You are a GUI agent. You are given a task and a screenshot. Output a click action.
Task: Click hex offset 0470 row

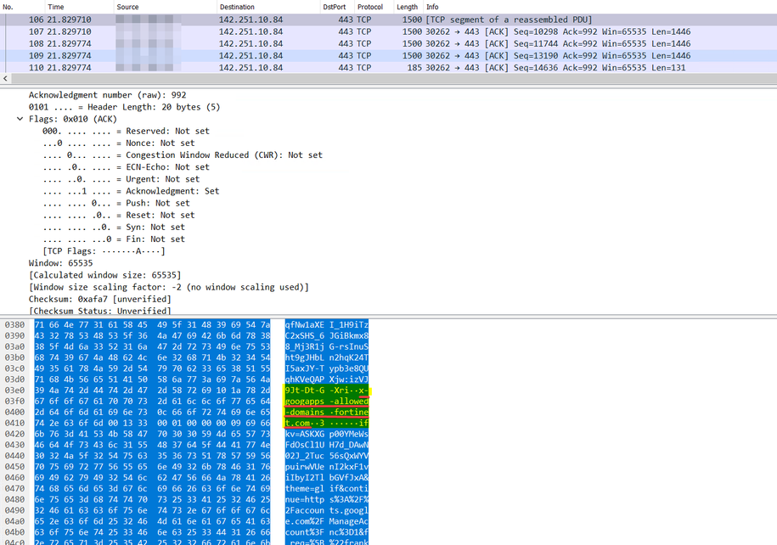point(15,488)
